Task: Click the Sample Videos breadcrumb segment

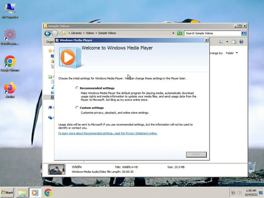Action: [x=107, y=33]
